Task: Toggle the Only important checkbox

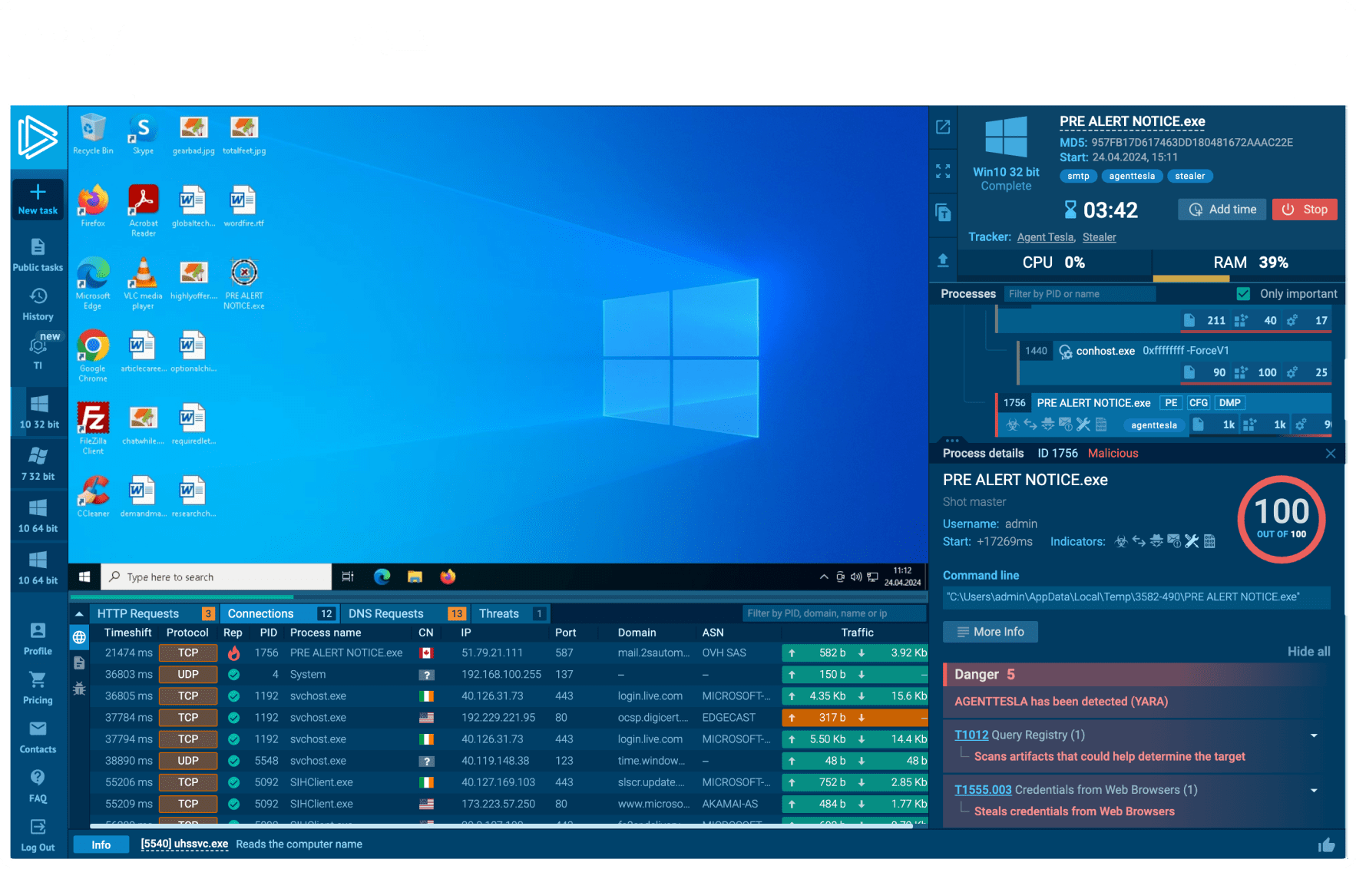Action: [1243, 294]
